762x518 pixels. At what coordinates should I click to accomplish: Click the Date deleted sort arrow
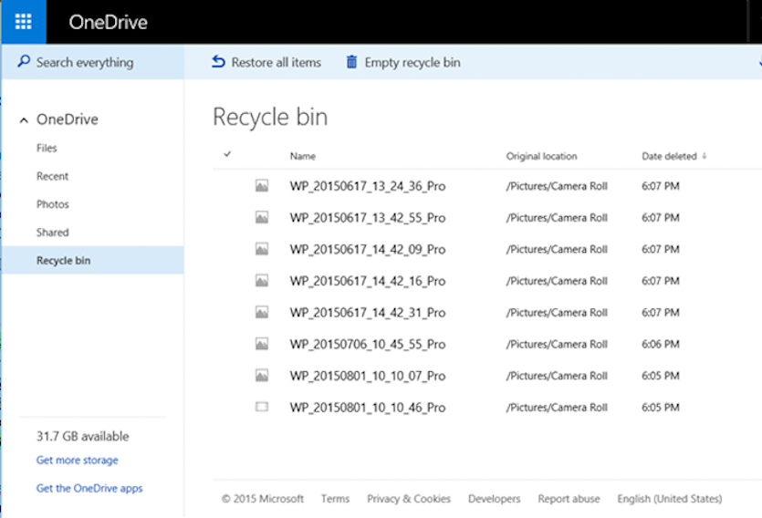(x=705, y=156)
